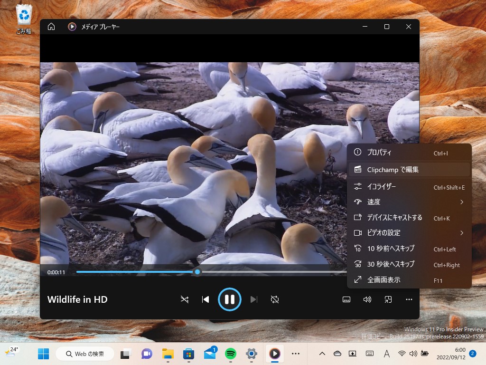The width and height of the screenshot is (486, 365).
Task: Close the more options ellipsis menu
Action: (409, 299)
